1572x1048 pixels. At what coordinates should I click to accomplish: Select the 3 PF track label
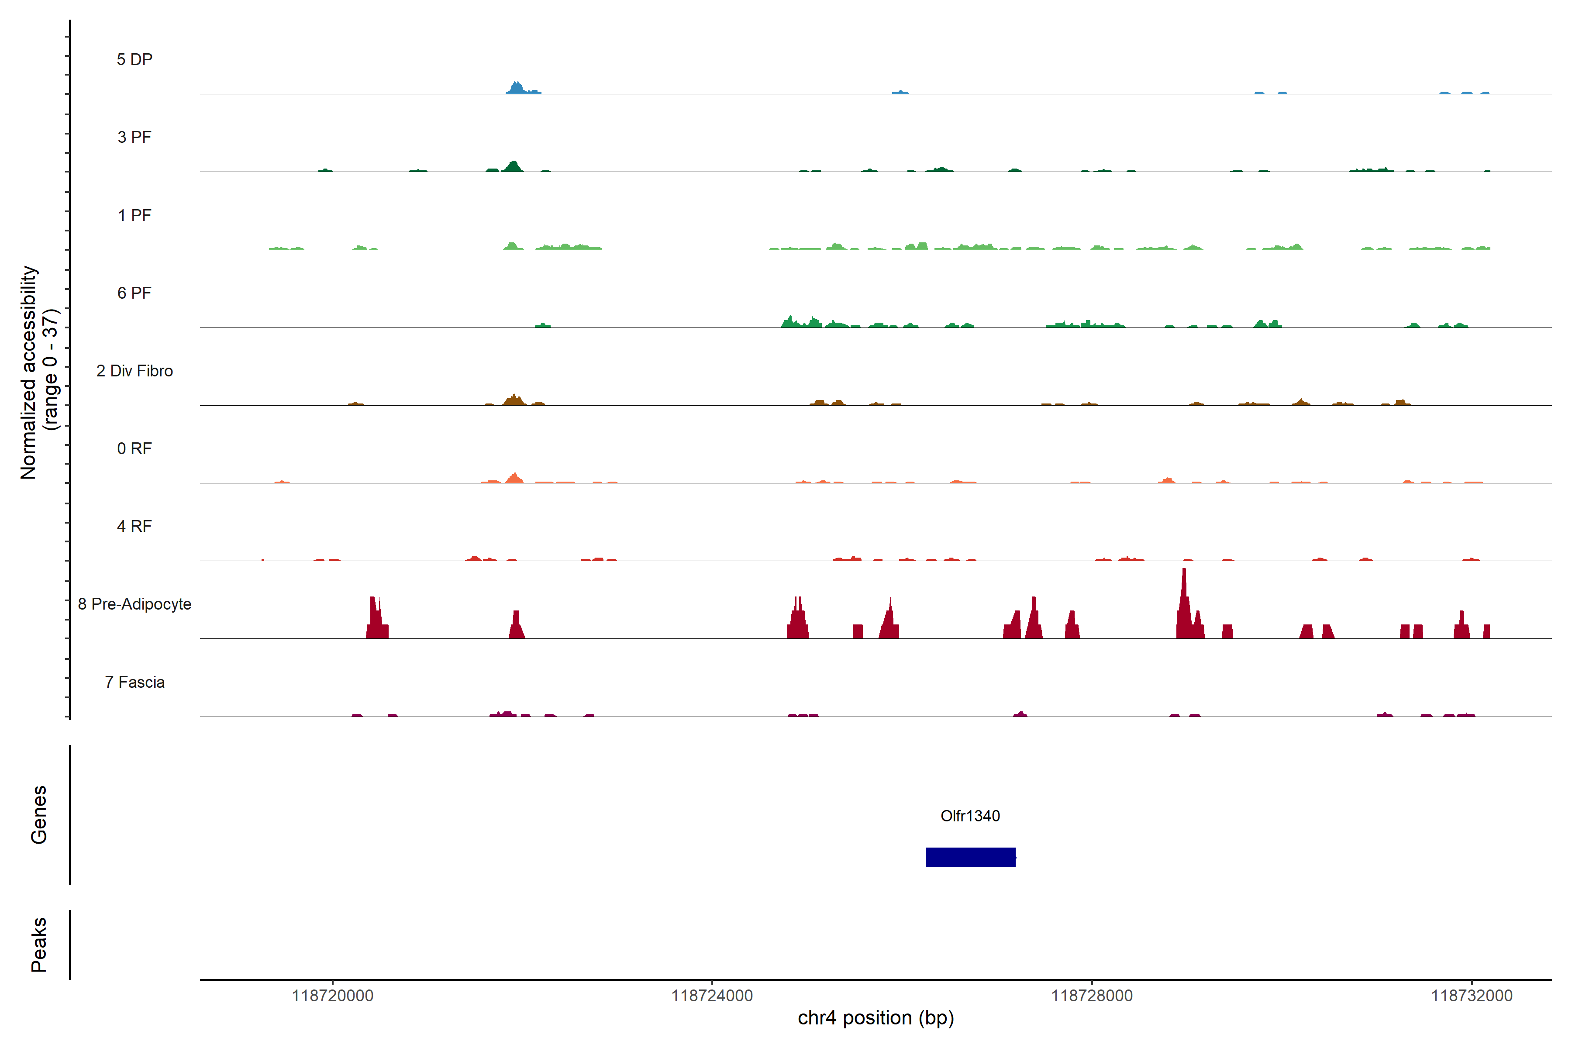click(x=134, y=137)
